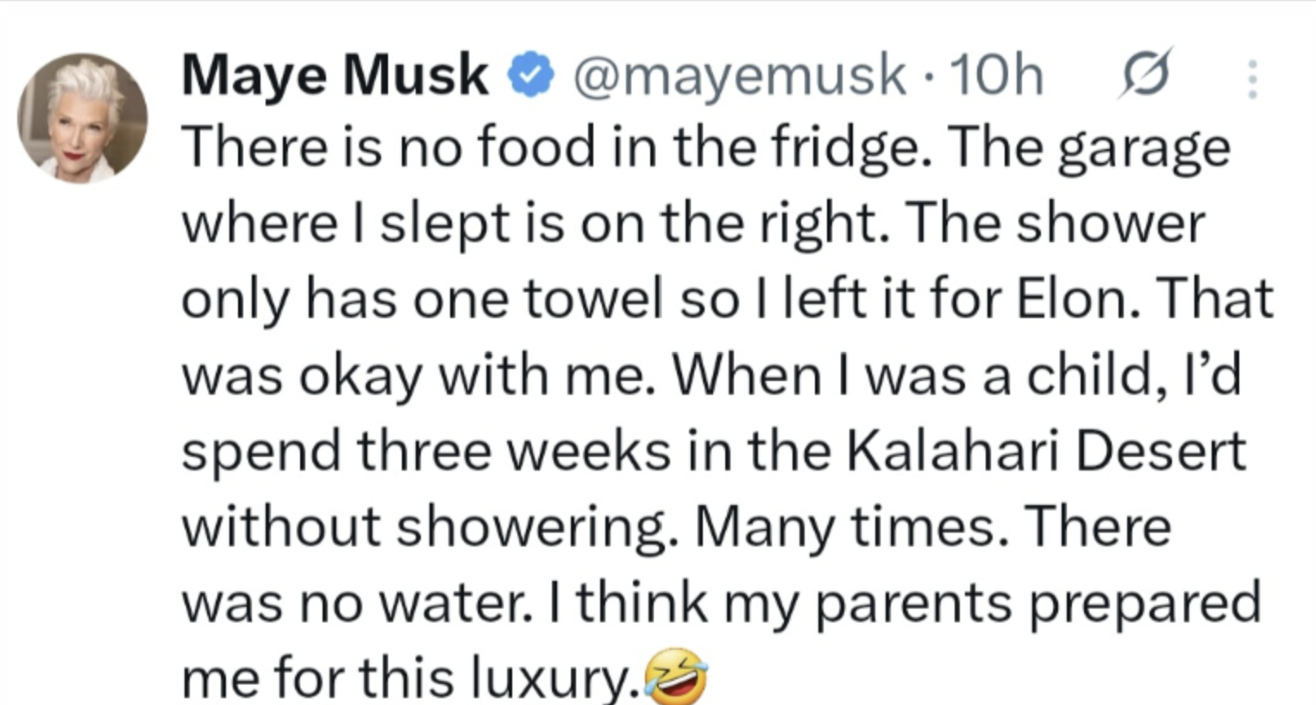Click the 10h post timestamp
This screenshot has width=1316, height=705.
[996, 76]
